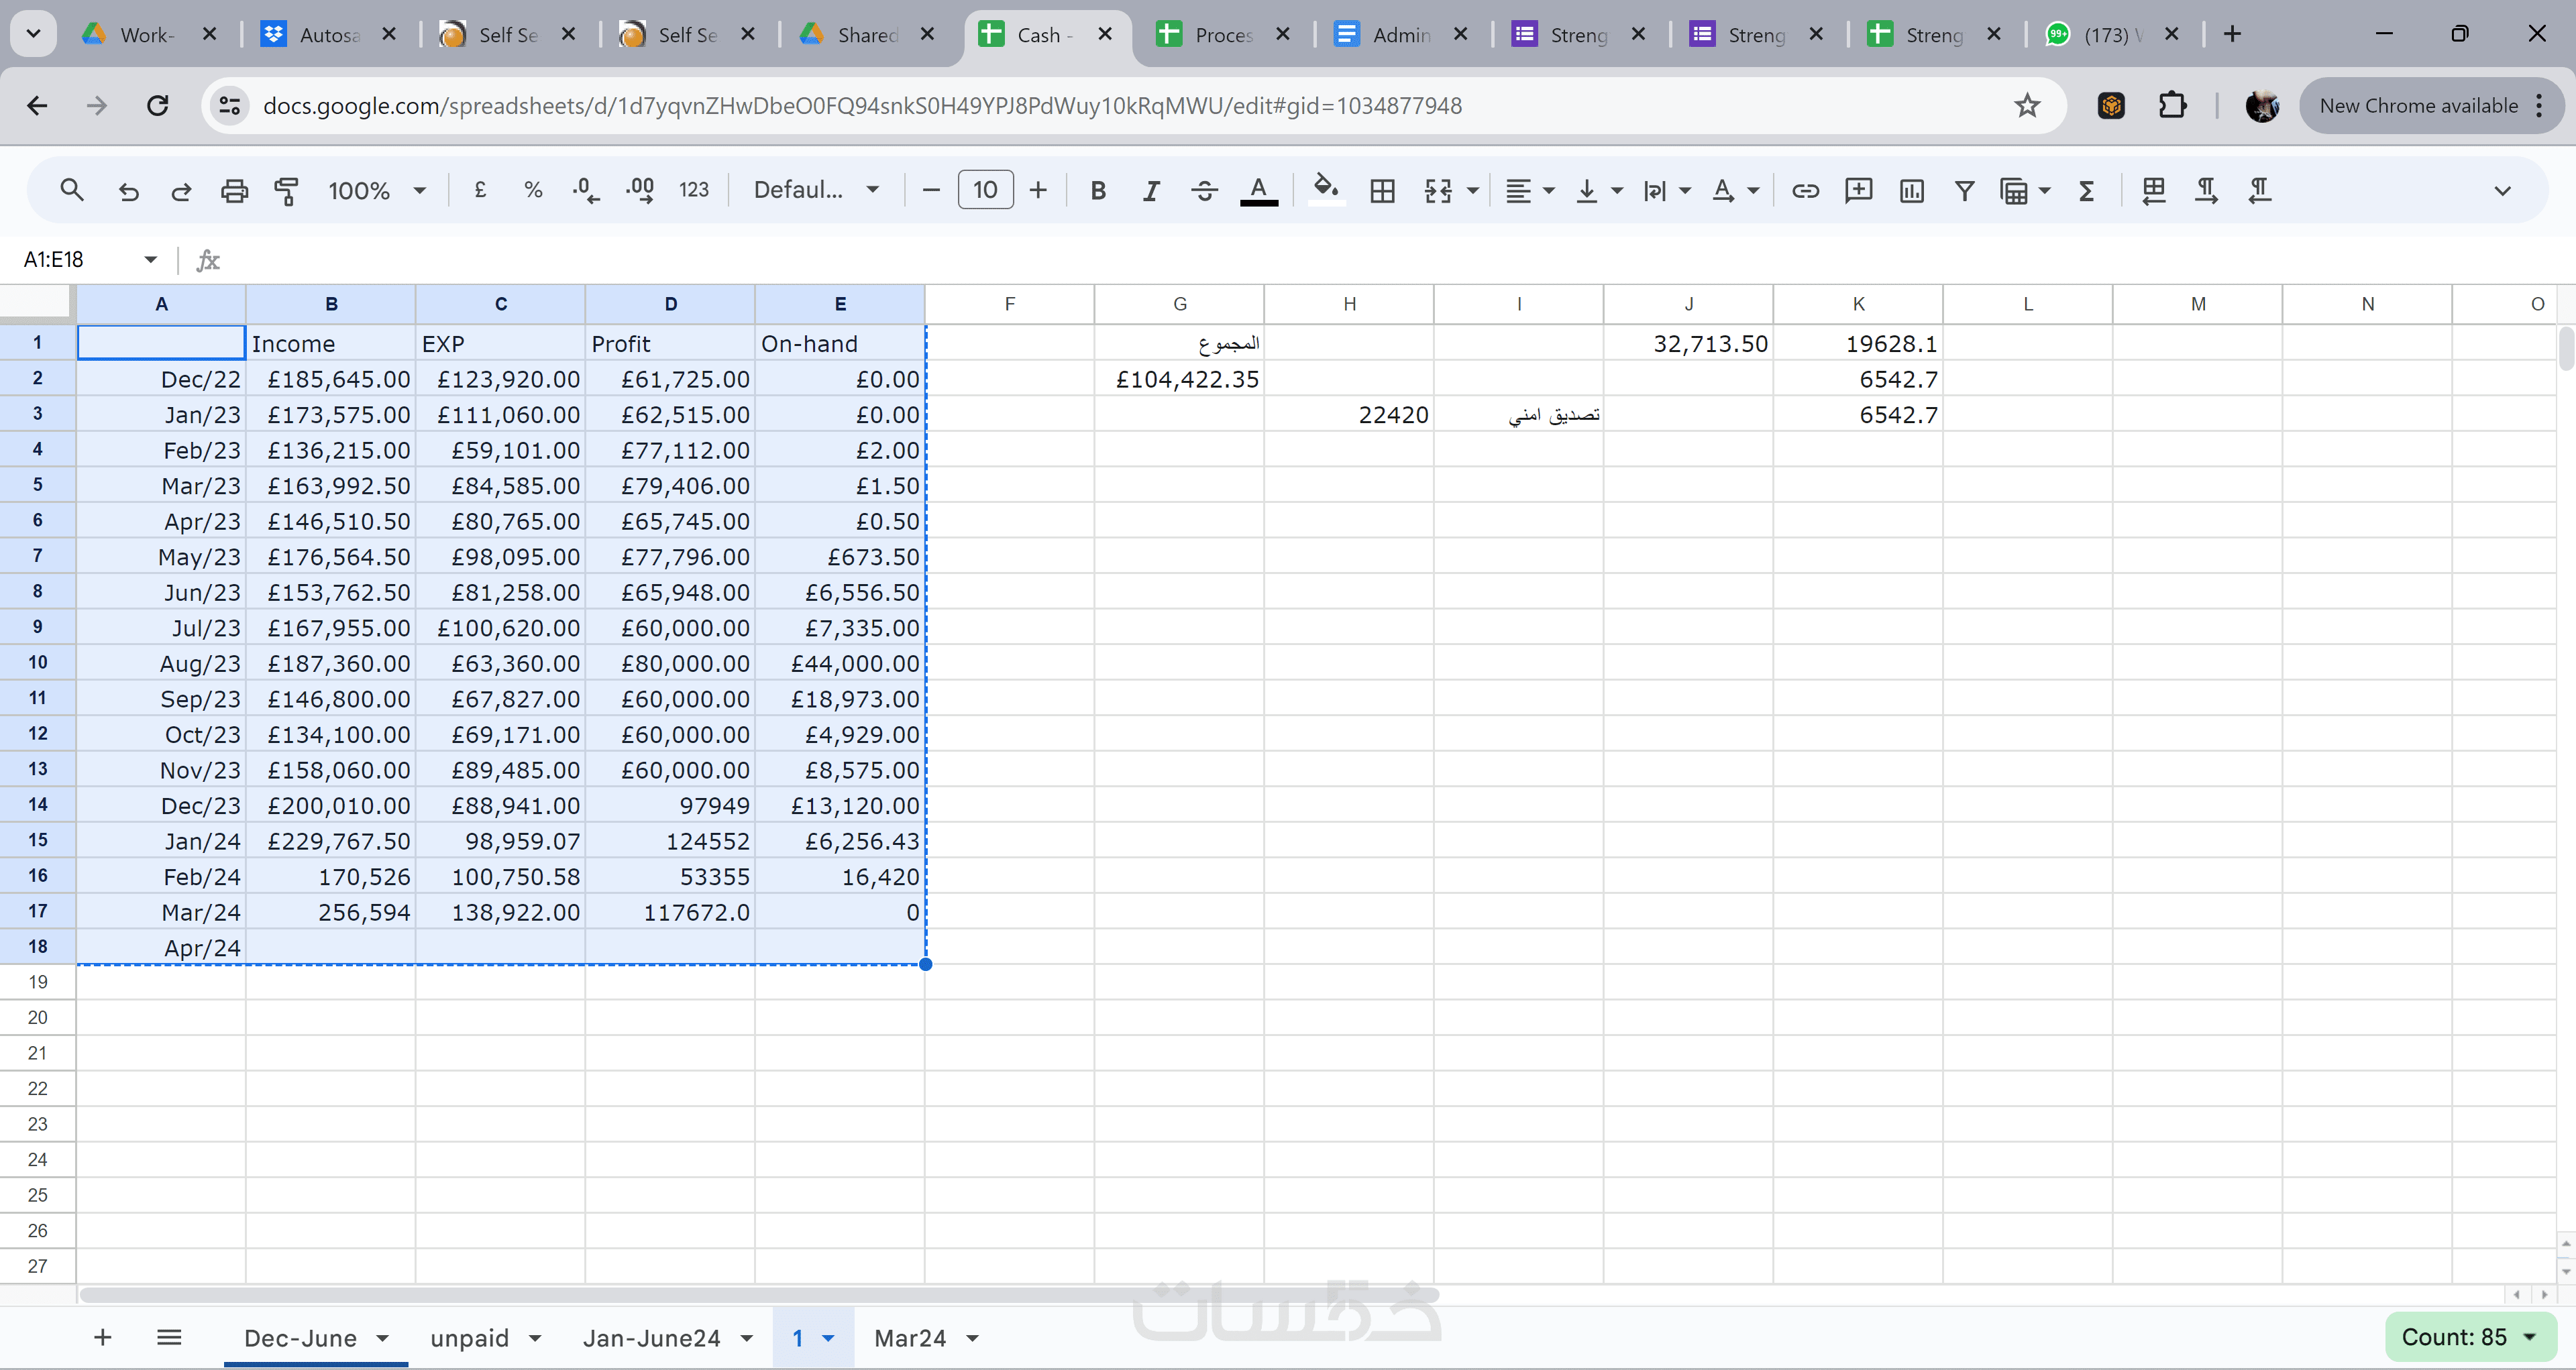The image size is (2576, 1370).
Task: Expand the Count: 85 summary dropdown
Action: point(2469,1337)
